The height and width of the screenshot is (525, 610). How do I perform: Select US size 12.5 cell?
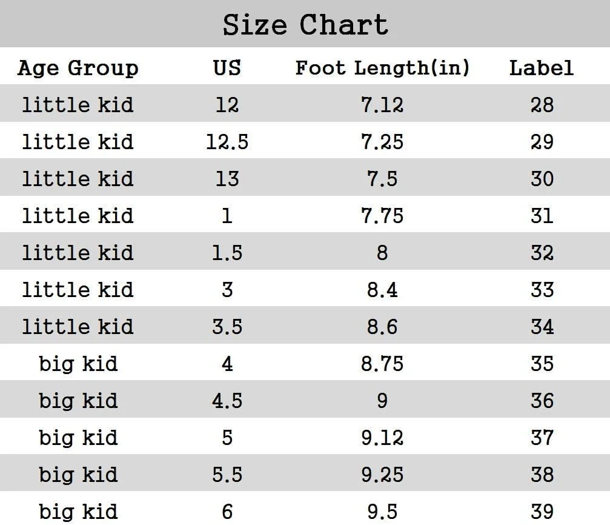click(227, 142)
